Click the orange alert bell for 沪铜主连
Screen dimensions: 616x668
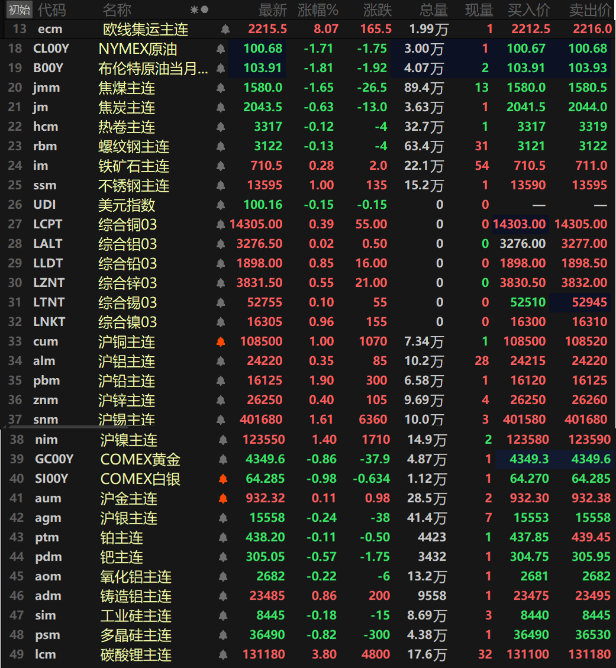click(221, 341)
